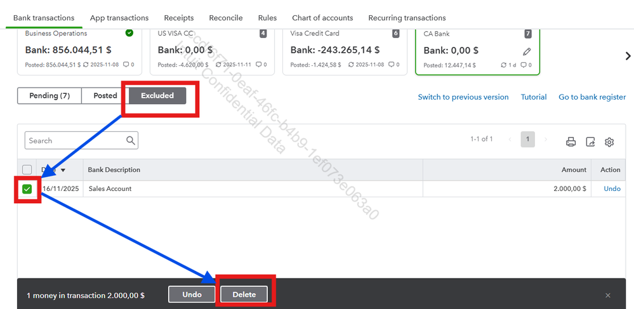
Task: Click refresh icon on Visa Credit Card card
Action: pos(351,65)
